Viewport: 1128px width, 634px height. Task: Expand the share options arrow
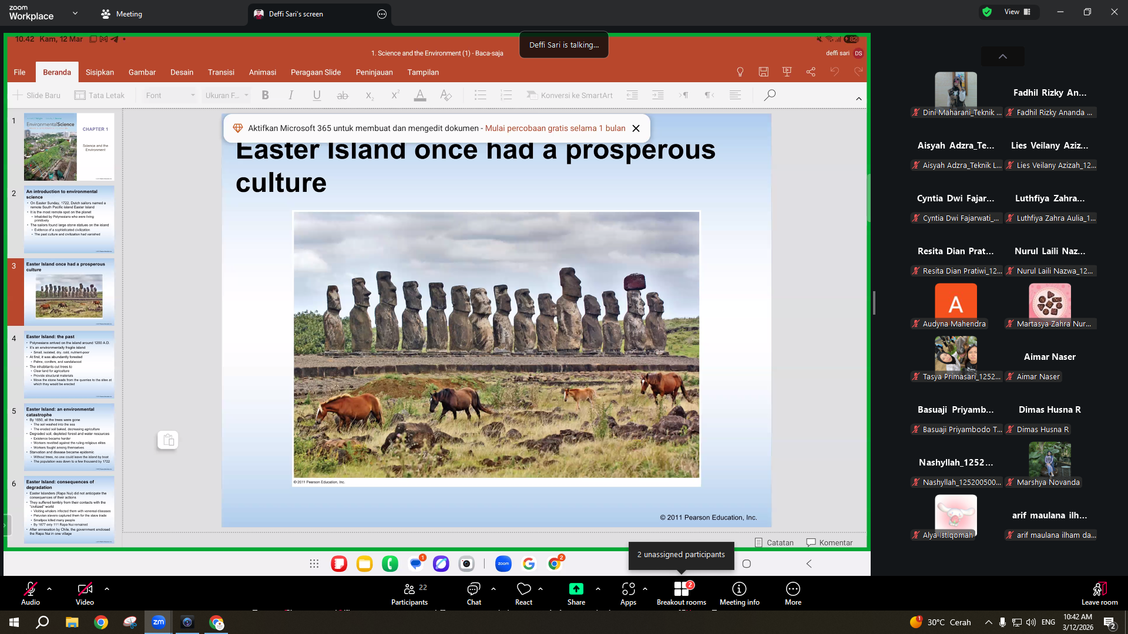tap(597, 588)
